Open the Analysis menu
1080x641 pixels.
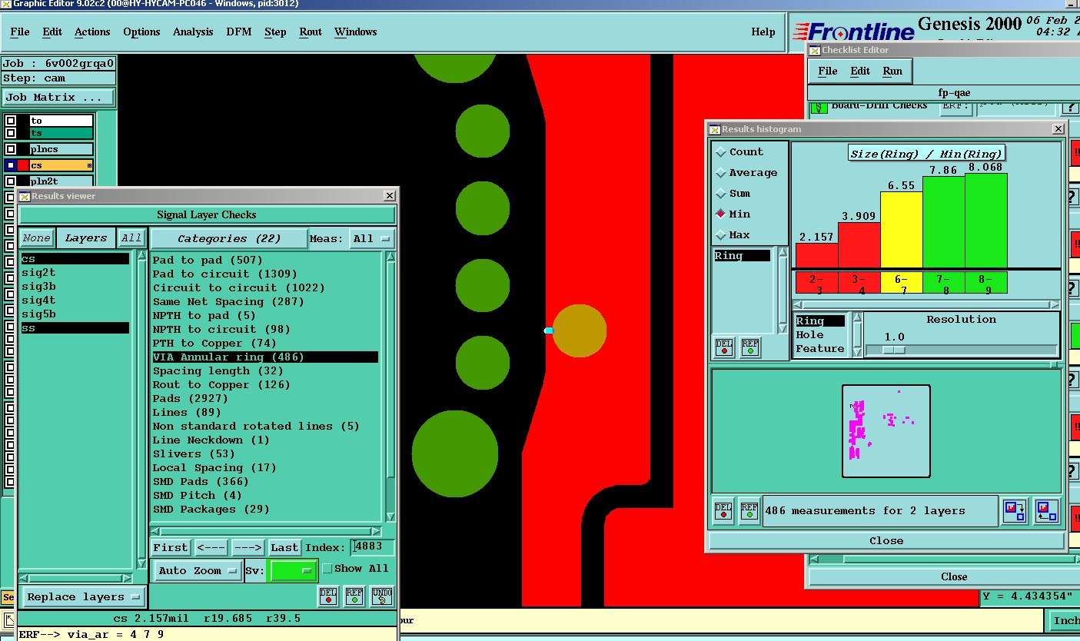pos(193,32)
